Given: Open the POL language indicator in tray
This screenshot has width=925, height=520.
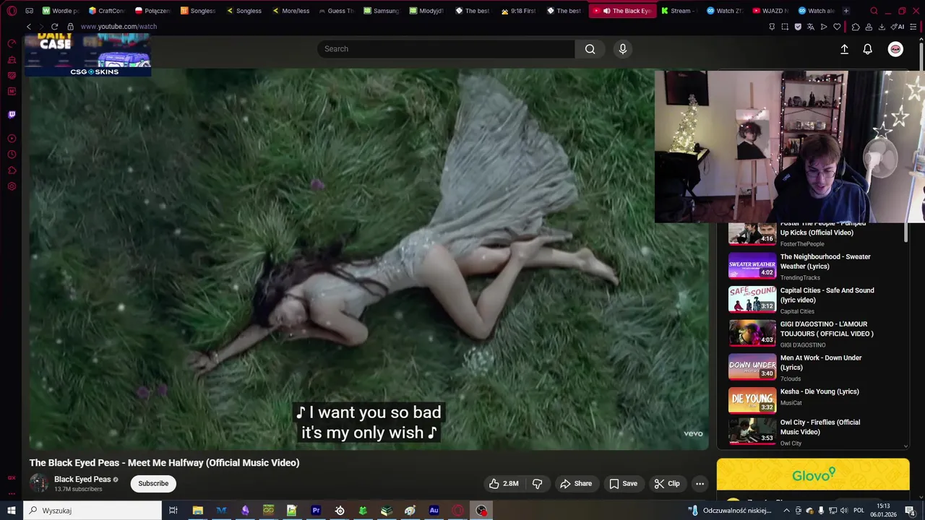Looking at the screenshot, I should point(859,511).
